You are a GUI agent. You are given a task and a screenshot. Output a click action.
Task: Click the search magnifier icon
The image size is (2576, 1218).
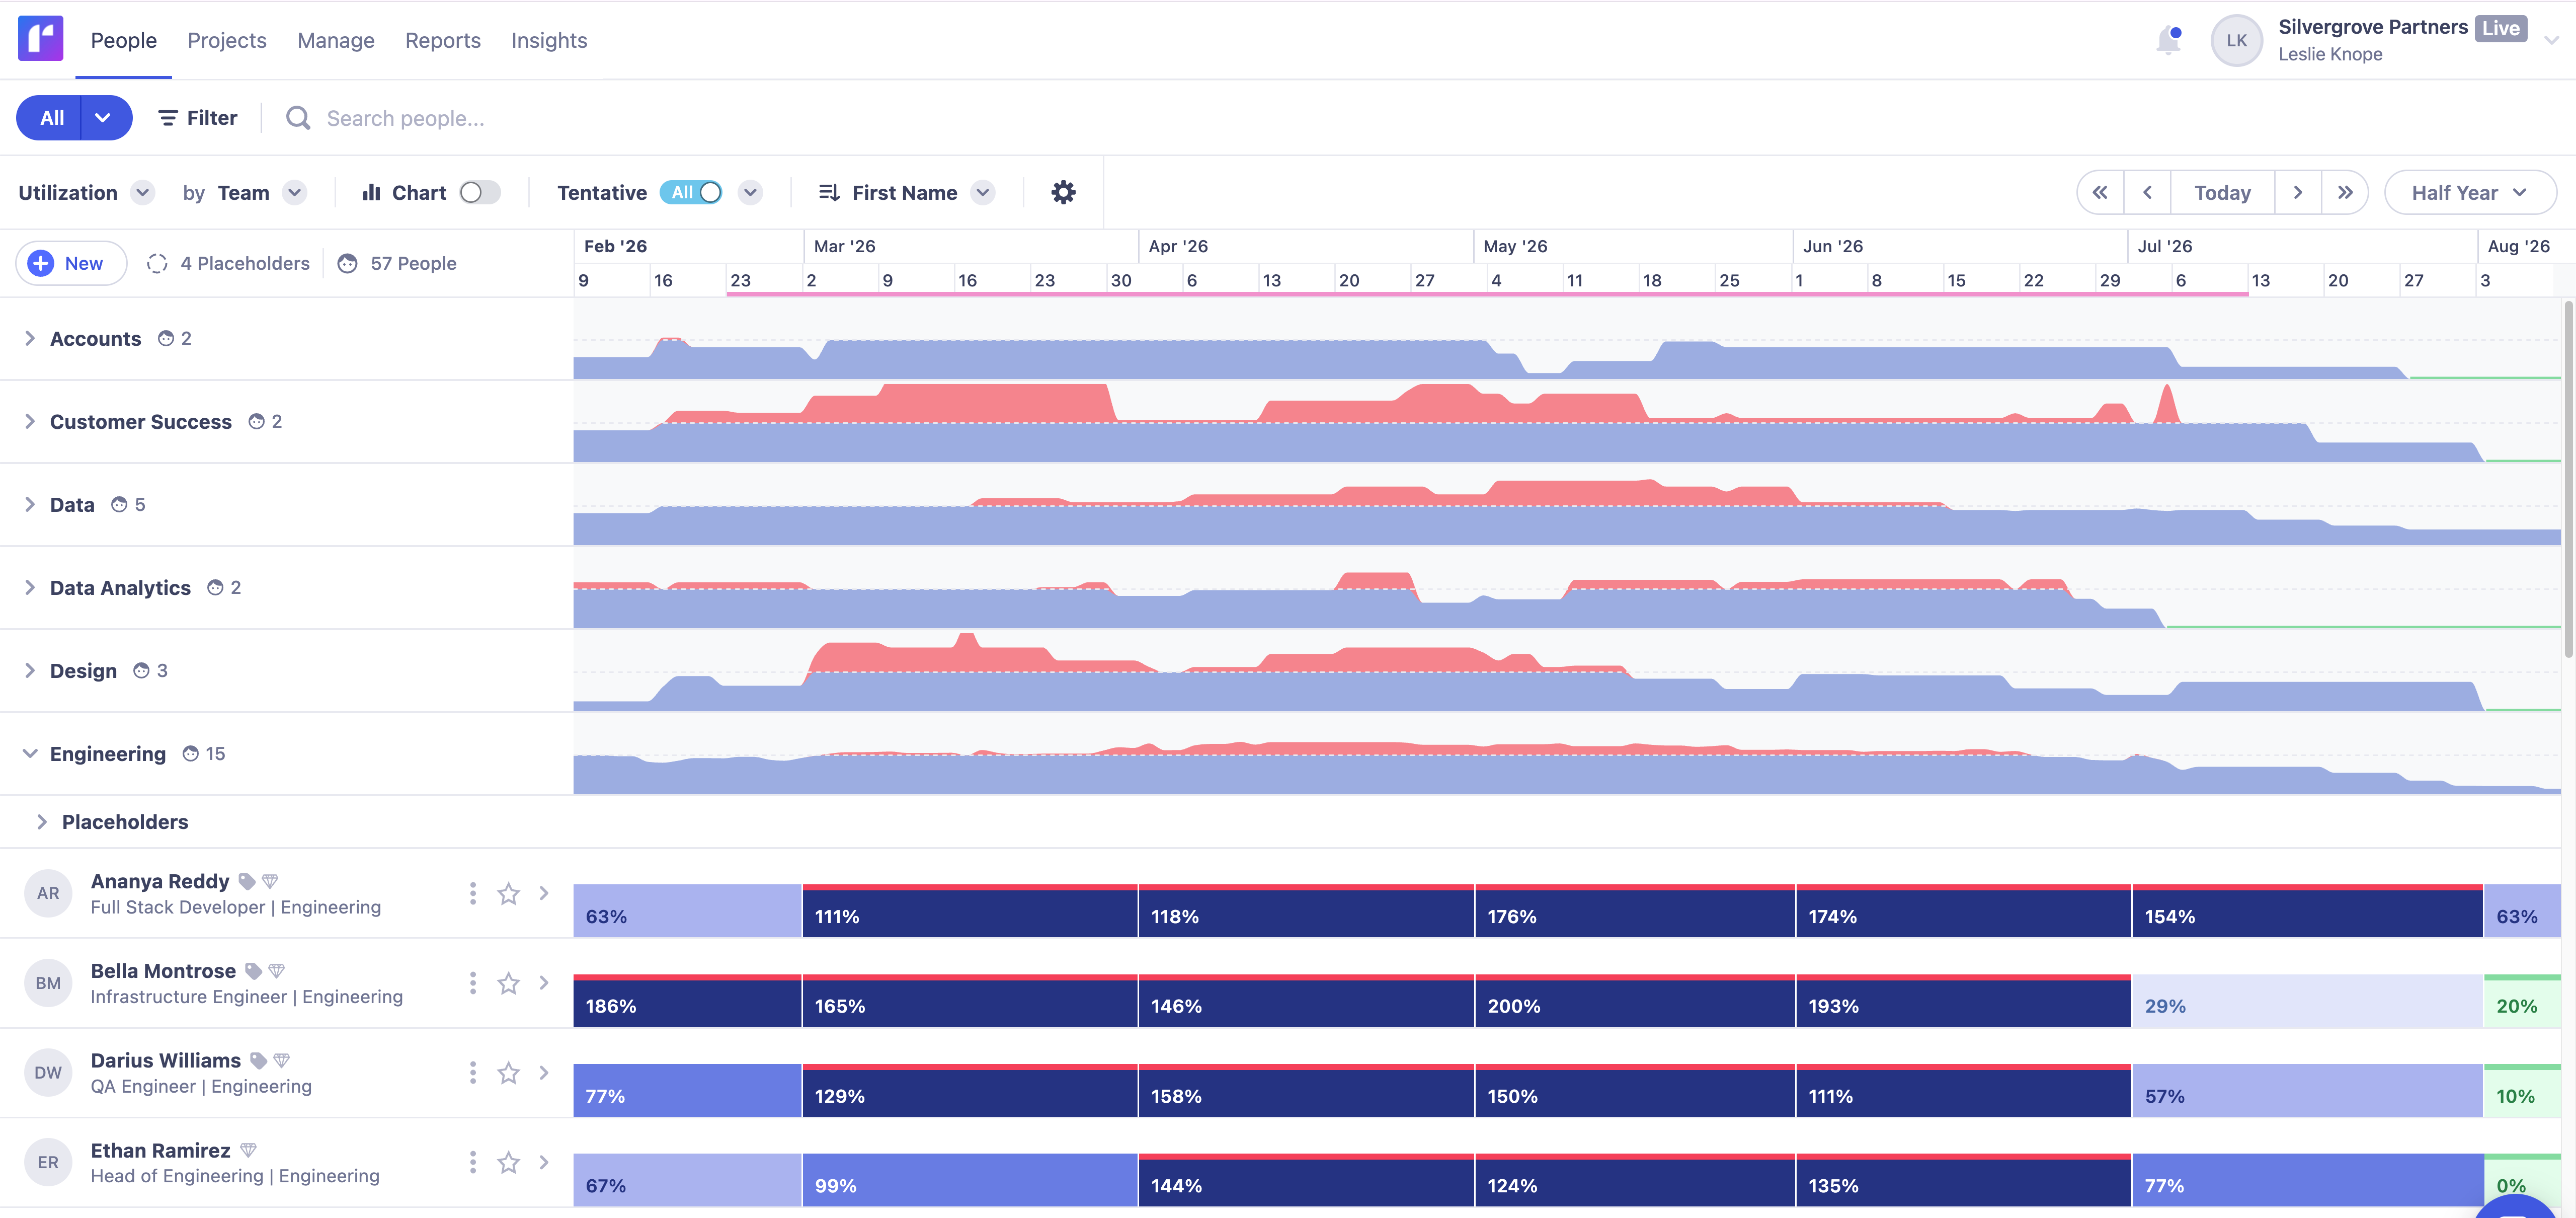(x=298, y=118)
